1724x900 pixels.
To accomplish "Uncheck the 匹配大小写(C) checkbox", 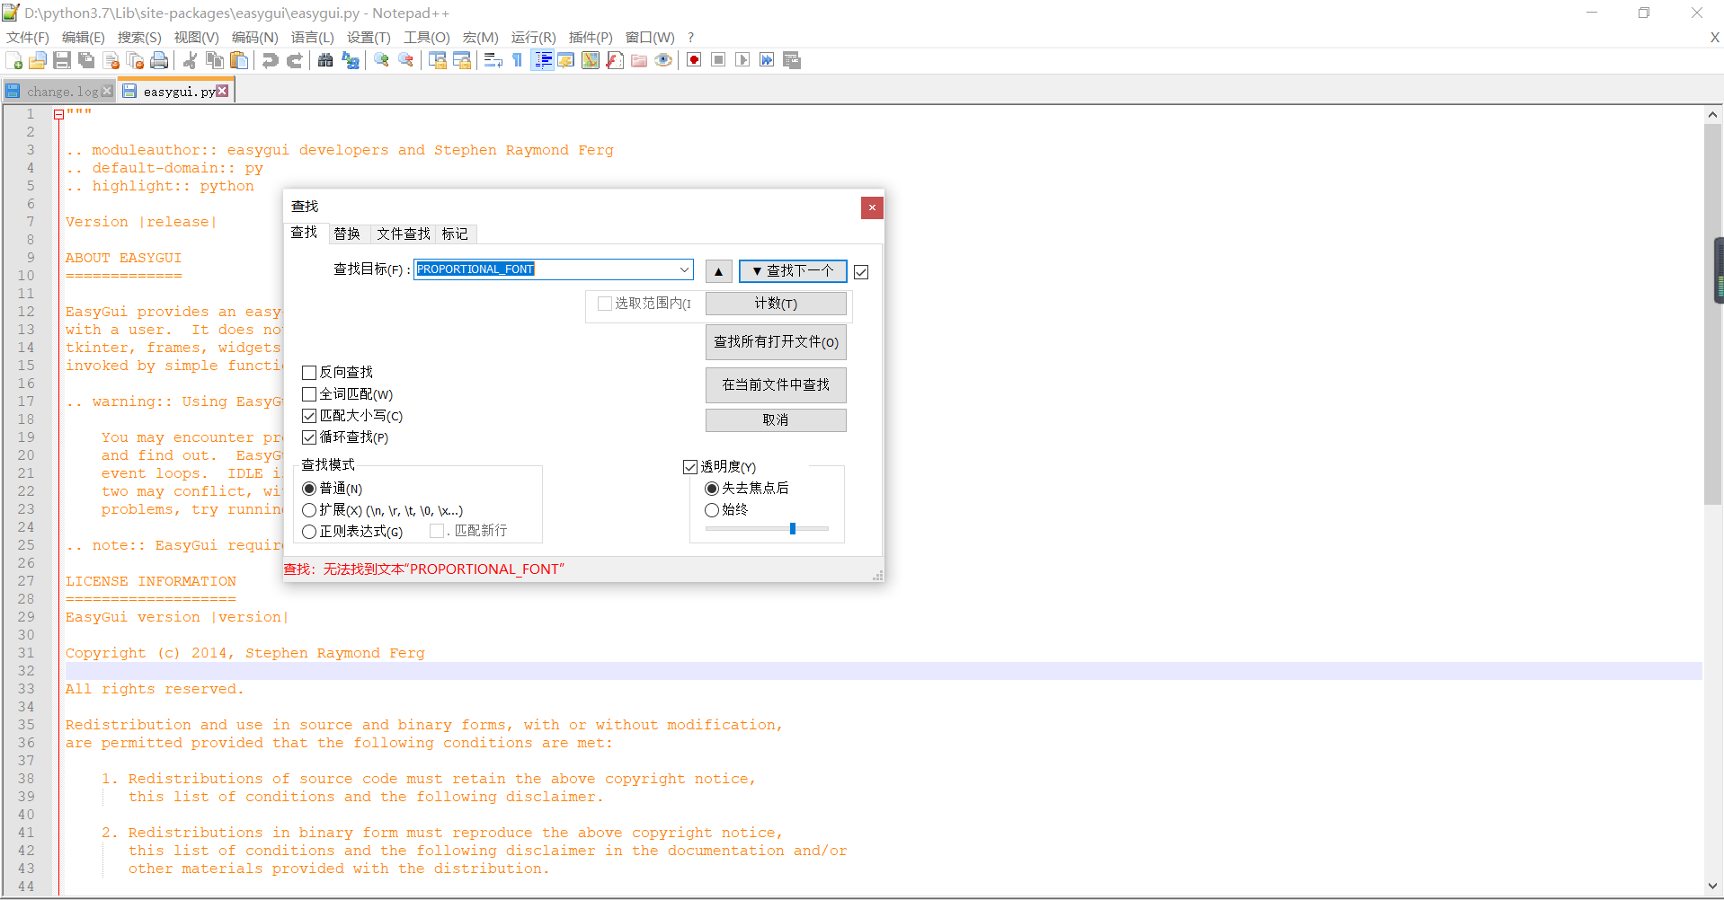I will (309, 416).
